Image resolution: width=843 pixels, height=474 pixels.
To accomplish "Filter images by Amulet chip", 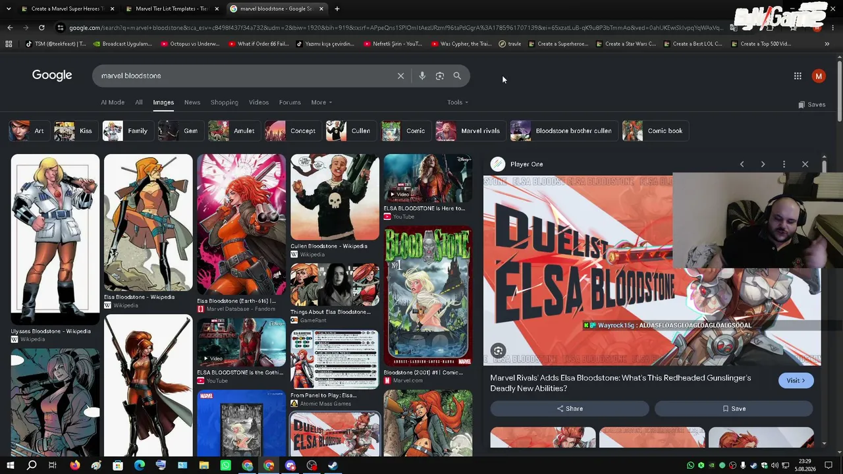I will [x=233, y=131].
